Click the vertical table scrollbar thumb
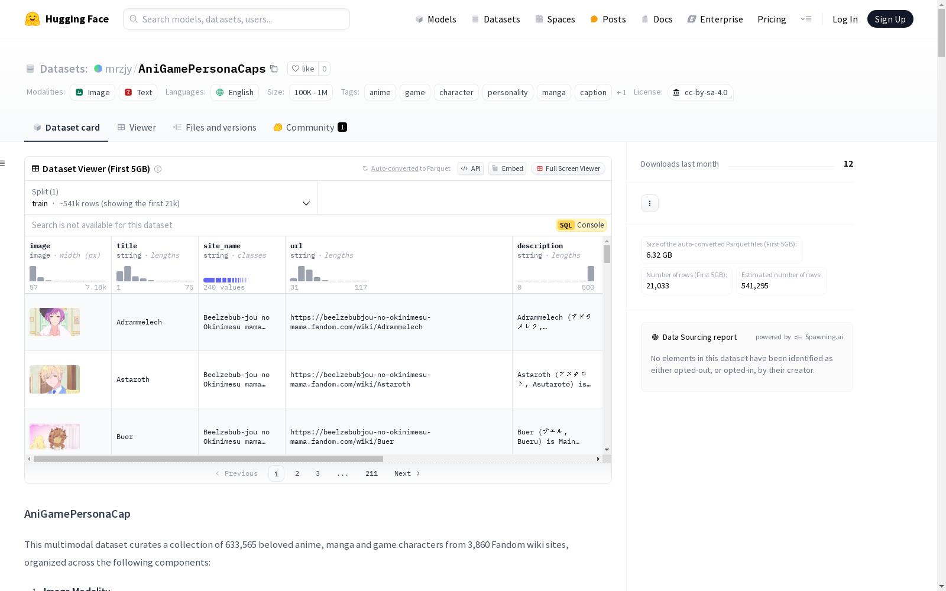Viewport: 946px width, 591px height. pos(607,254)
